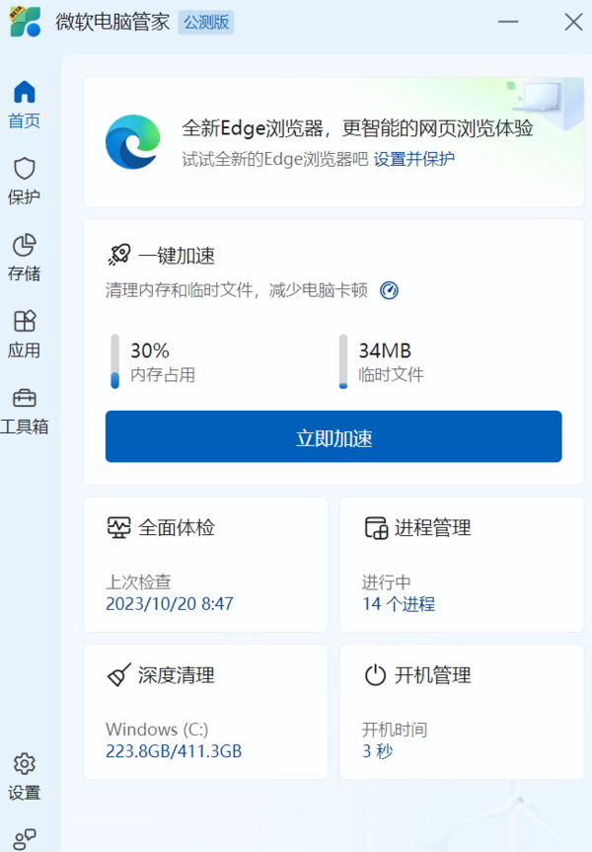Click the speedometer icon beside boost description
The image size is (592, 852).
click(389, 290)
